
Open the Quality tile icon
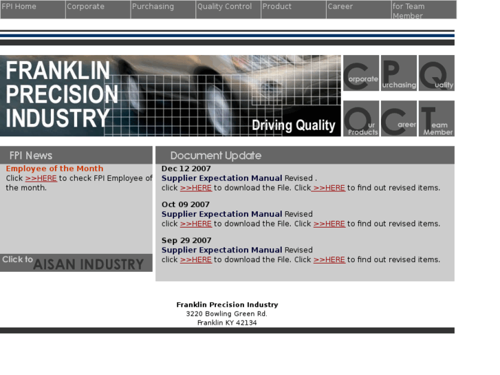coord(437,73)
